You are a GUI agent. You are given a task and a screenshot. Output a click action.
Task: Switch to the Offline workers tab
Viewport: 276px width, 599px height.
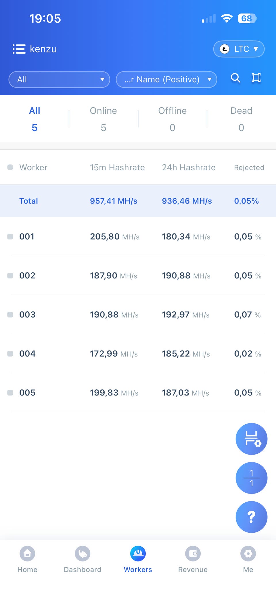coord(172,119)
